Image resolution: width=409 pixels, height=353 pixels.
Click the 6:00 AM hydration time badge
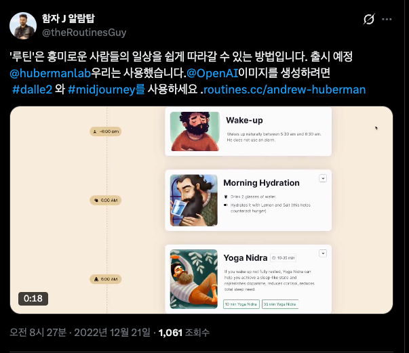(x=106, y=200)
